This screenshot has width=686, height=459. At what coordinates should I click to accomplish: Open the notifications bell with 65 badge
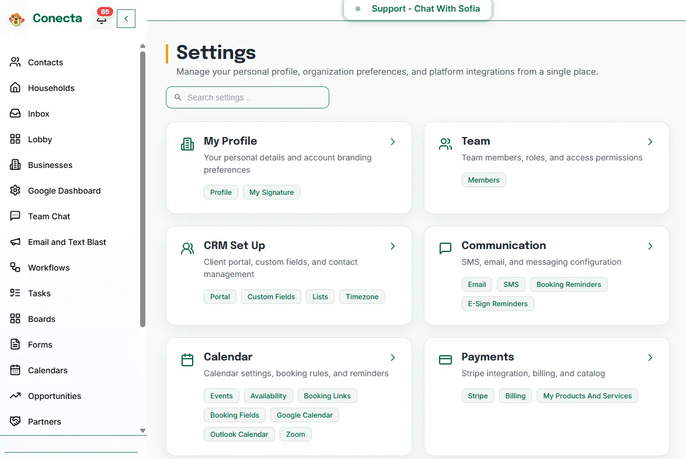click(x=102, y=19)
